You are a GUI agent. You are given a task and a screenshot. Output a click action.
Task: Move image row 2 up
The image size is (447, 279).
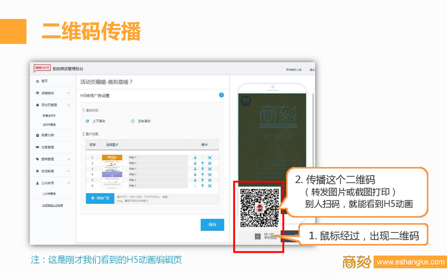click(x=202, y=163)
